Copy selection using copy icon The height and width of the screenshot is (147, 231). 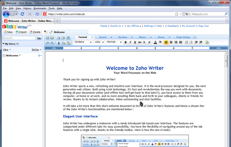63,43
